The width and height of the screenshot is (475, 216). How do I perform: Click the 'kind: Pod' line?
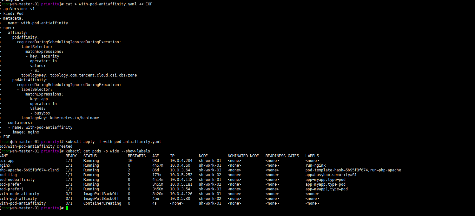[x=13, y=14]
